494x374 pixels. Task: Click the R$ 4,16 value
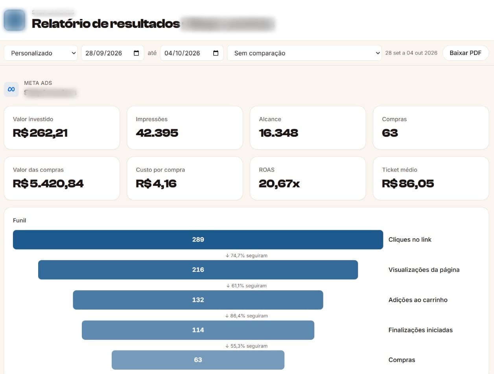pyautogui.click(x=156, y=183)
